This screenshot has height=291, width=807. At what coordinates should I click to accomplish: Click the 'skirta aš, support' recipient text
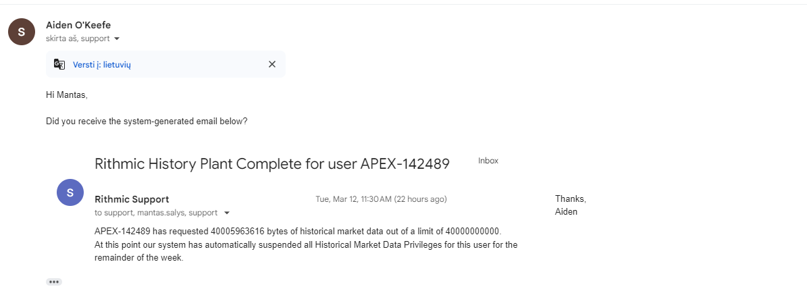[x=78, y=39]
